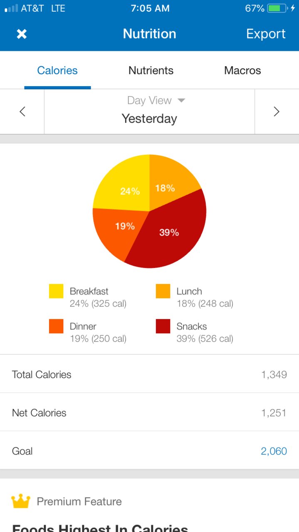Close the Nutrition screen with the X icon
The height and width of the screenshot is (532, 299).
tap(22, 34)
